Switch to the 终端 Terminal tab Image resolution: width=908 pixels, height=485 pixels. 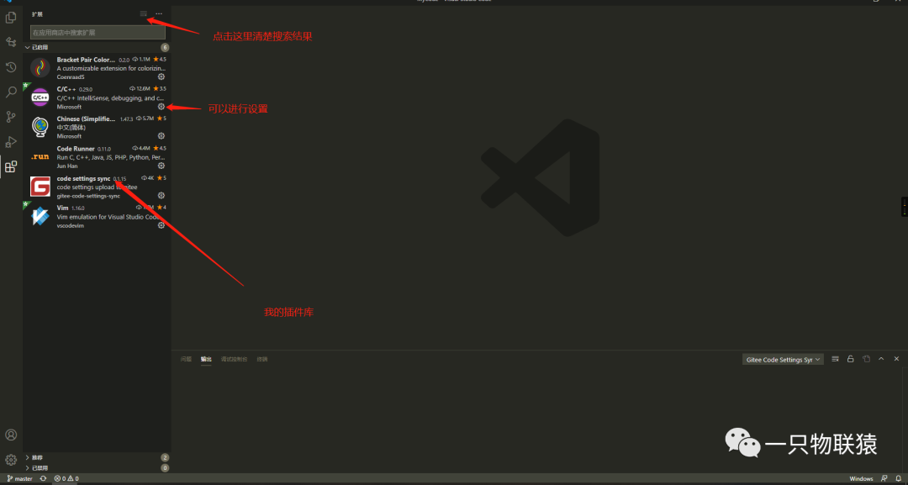262,360
